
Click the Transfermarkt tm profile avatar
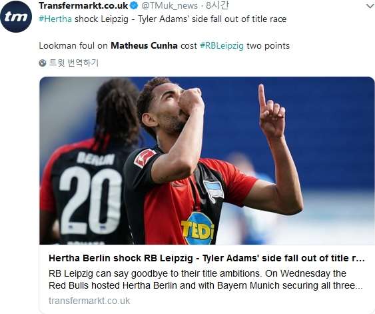coord(16,17)
